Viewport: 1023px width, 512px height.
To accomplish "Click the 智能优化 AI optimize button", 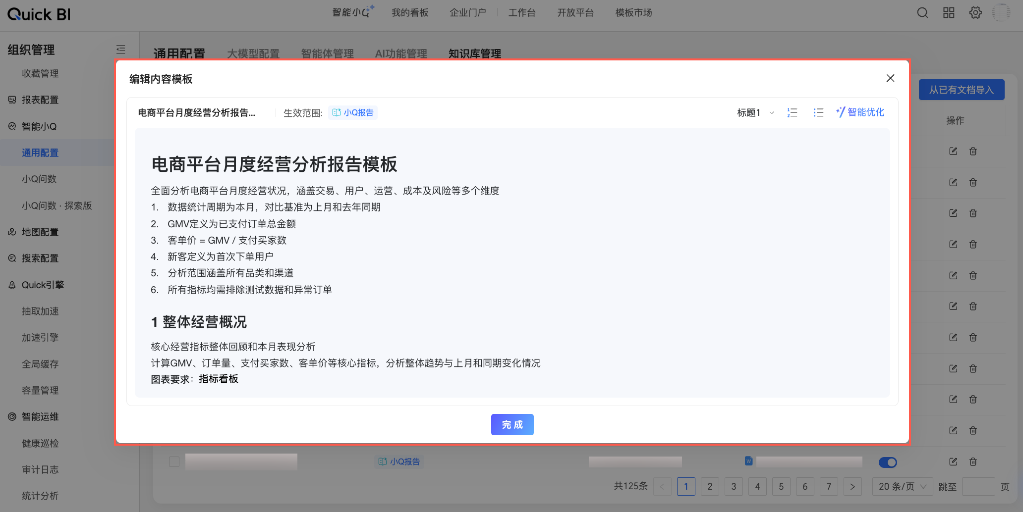I will click(860, 112).
